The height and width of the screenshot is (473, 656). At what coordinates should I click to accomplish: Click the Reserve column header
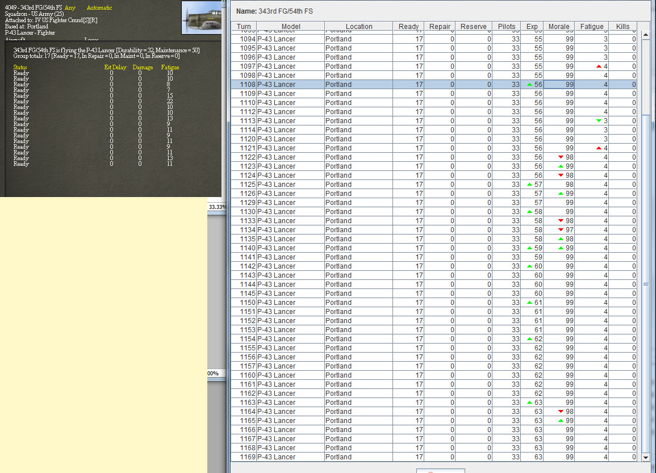474,26
